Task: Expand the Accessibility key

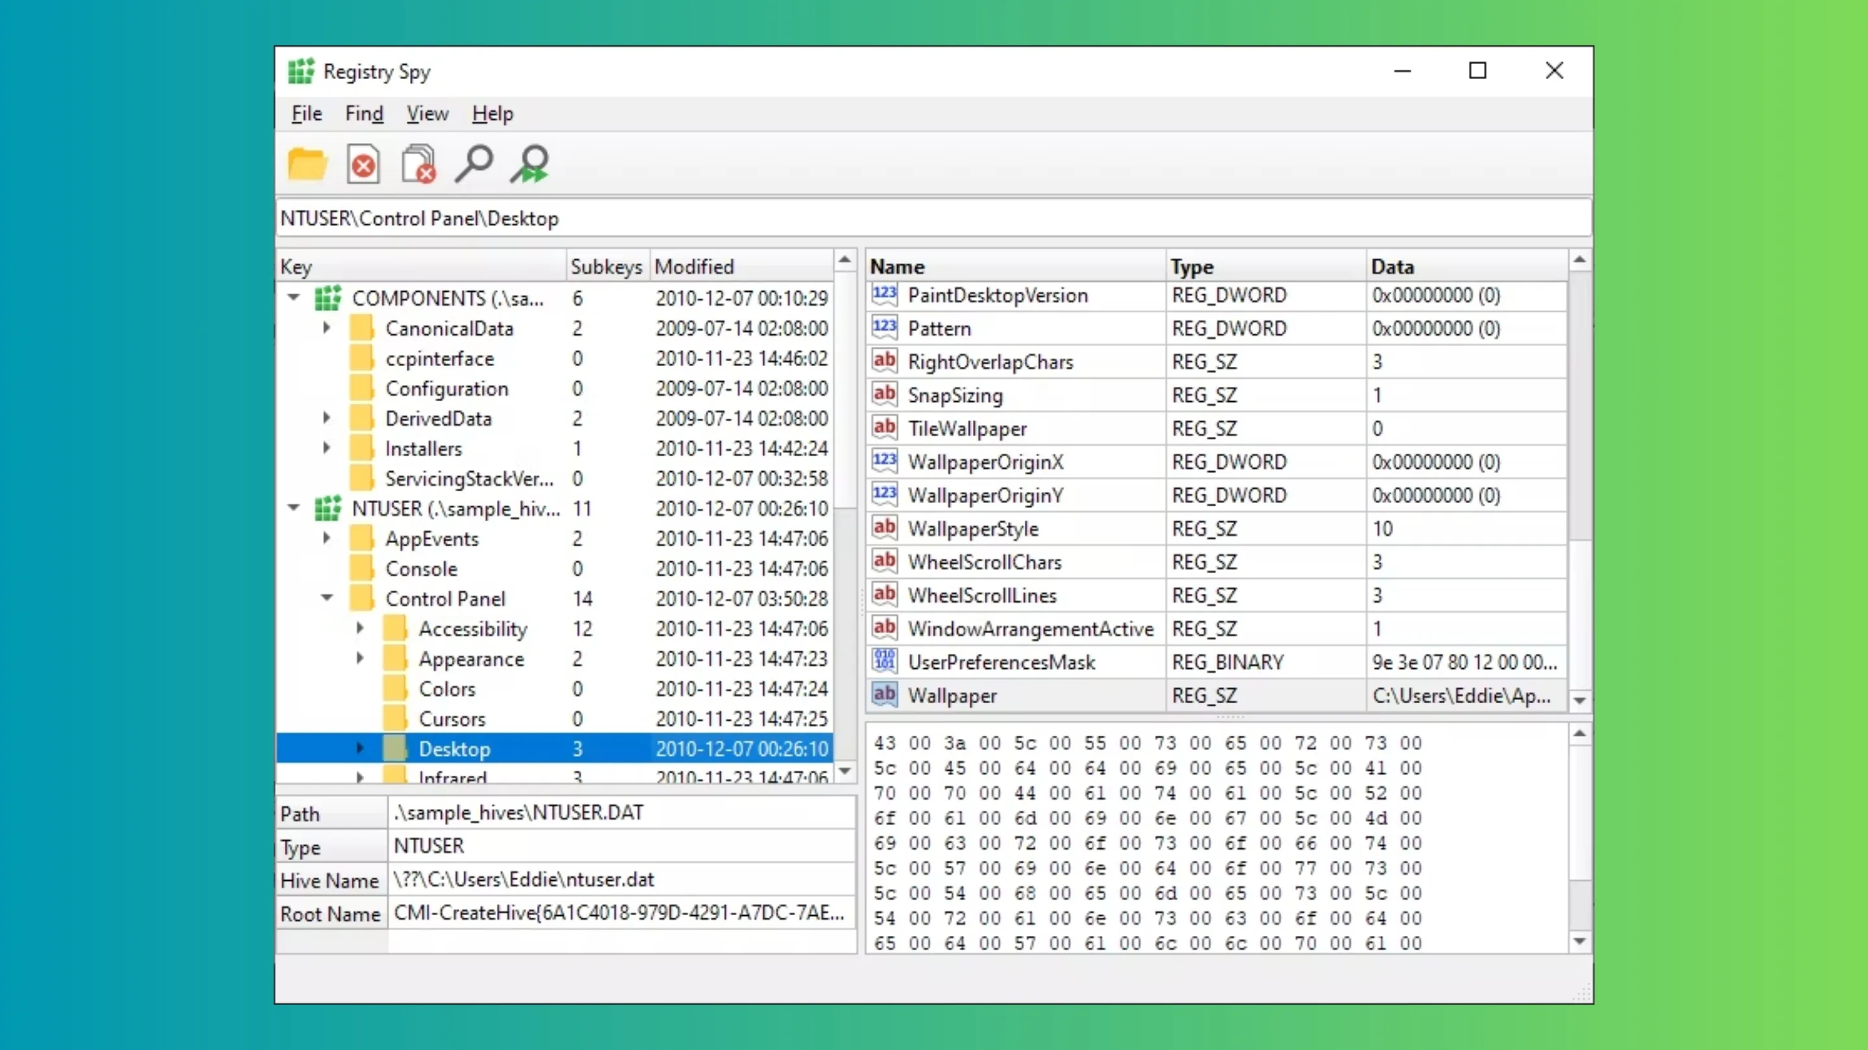Action: 361,628
